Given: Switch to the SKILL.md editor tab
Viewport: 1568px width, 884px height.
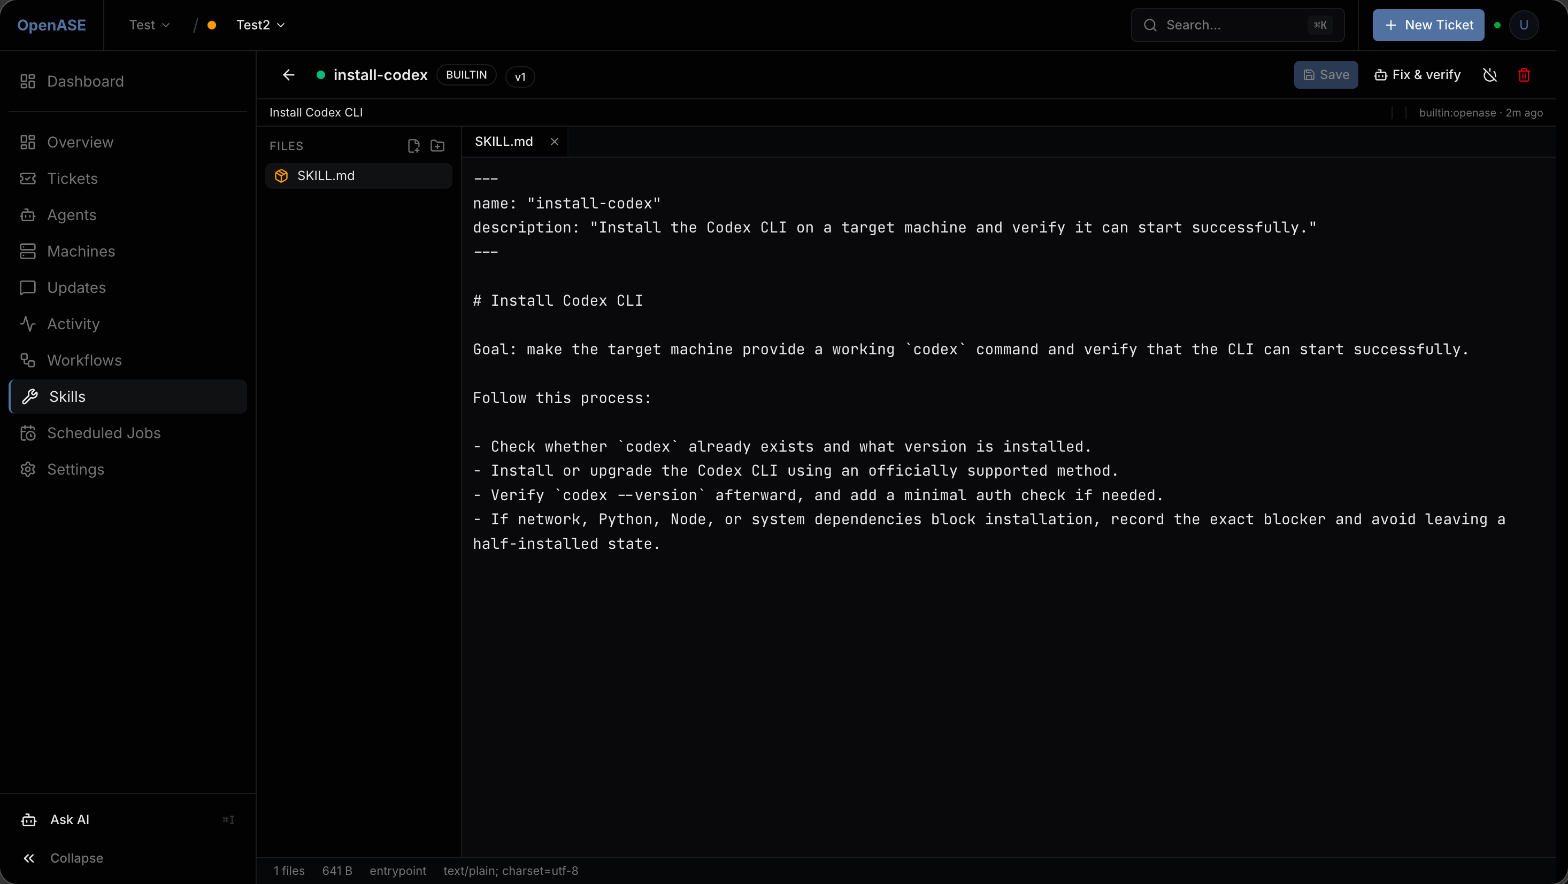Looking at the screenshot, I should coord(504,142).
